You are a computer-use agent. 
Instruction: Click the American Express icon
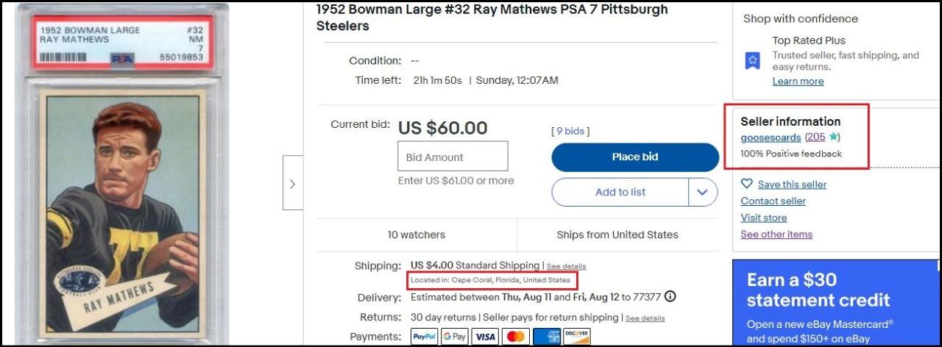(546, 336)
